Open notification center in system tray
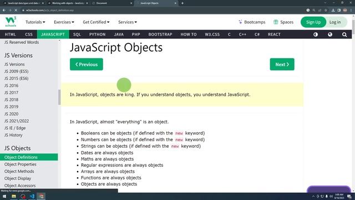The width and height of the screenshot is (355, 200). coord(349,196)
